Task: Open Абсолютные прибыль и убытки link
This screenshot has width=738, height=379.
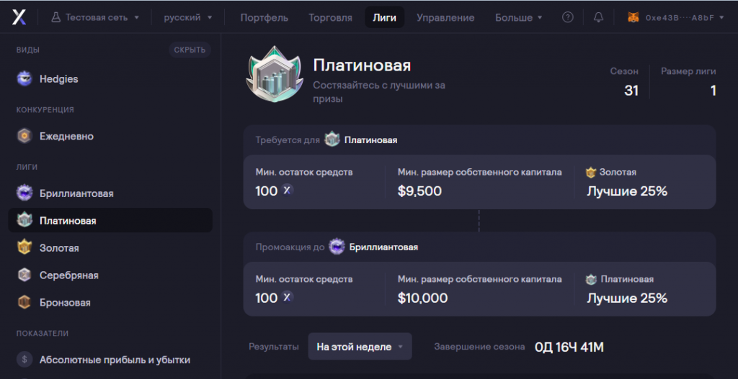Action: [x=115, y=360]
